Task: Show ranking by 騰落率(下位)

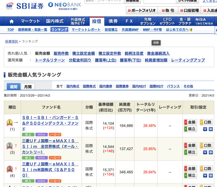Action: [x=130, y=60]
